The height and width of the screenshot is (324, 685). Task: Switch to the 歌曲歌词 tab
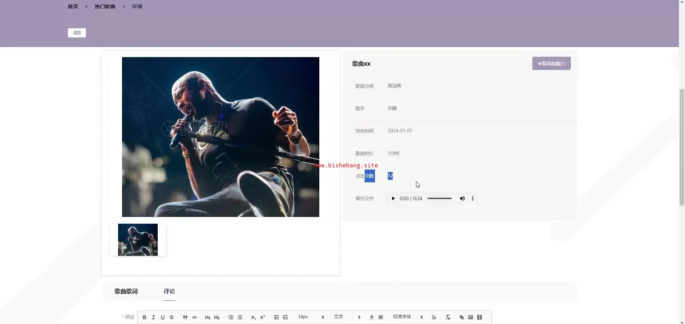pos(126,291)
